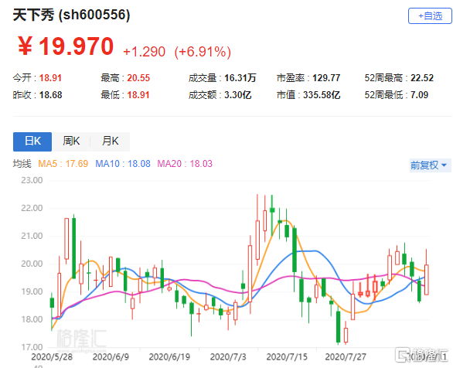Click the 52周最低 value 7.09
The width and height of the screenshot is (453, 368).
(x=419, y=95)
